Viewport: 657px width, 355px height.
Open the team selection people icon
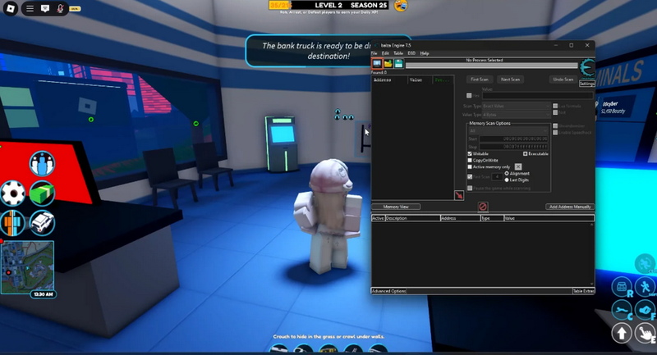[x=42, y=163]
